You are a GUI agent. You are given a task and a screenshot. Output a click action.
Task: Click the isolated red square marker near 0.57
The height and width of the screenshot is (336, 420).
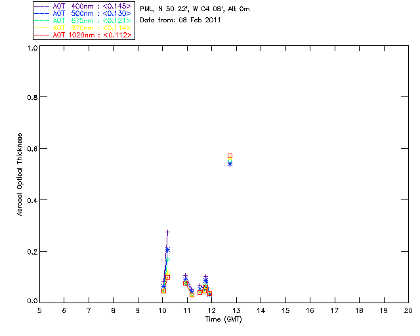(230, 156)
